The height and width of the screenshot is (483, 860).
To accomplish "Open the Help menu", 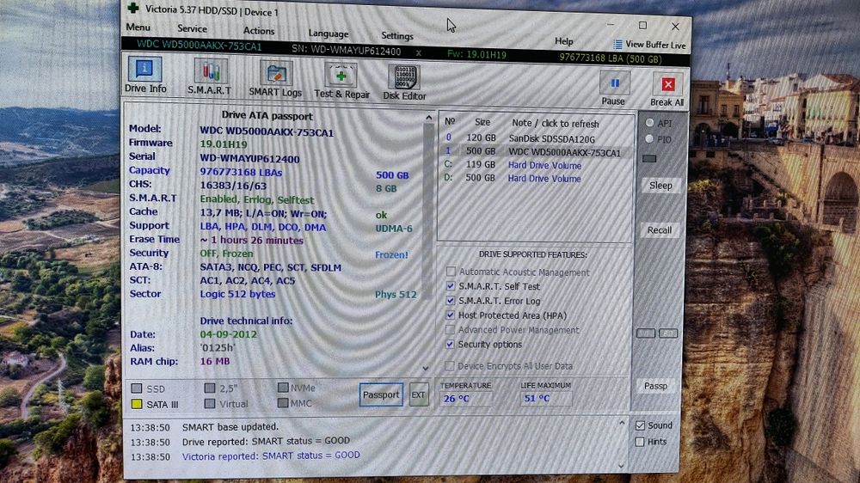I will [564, 41].
